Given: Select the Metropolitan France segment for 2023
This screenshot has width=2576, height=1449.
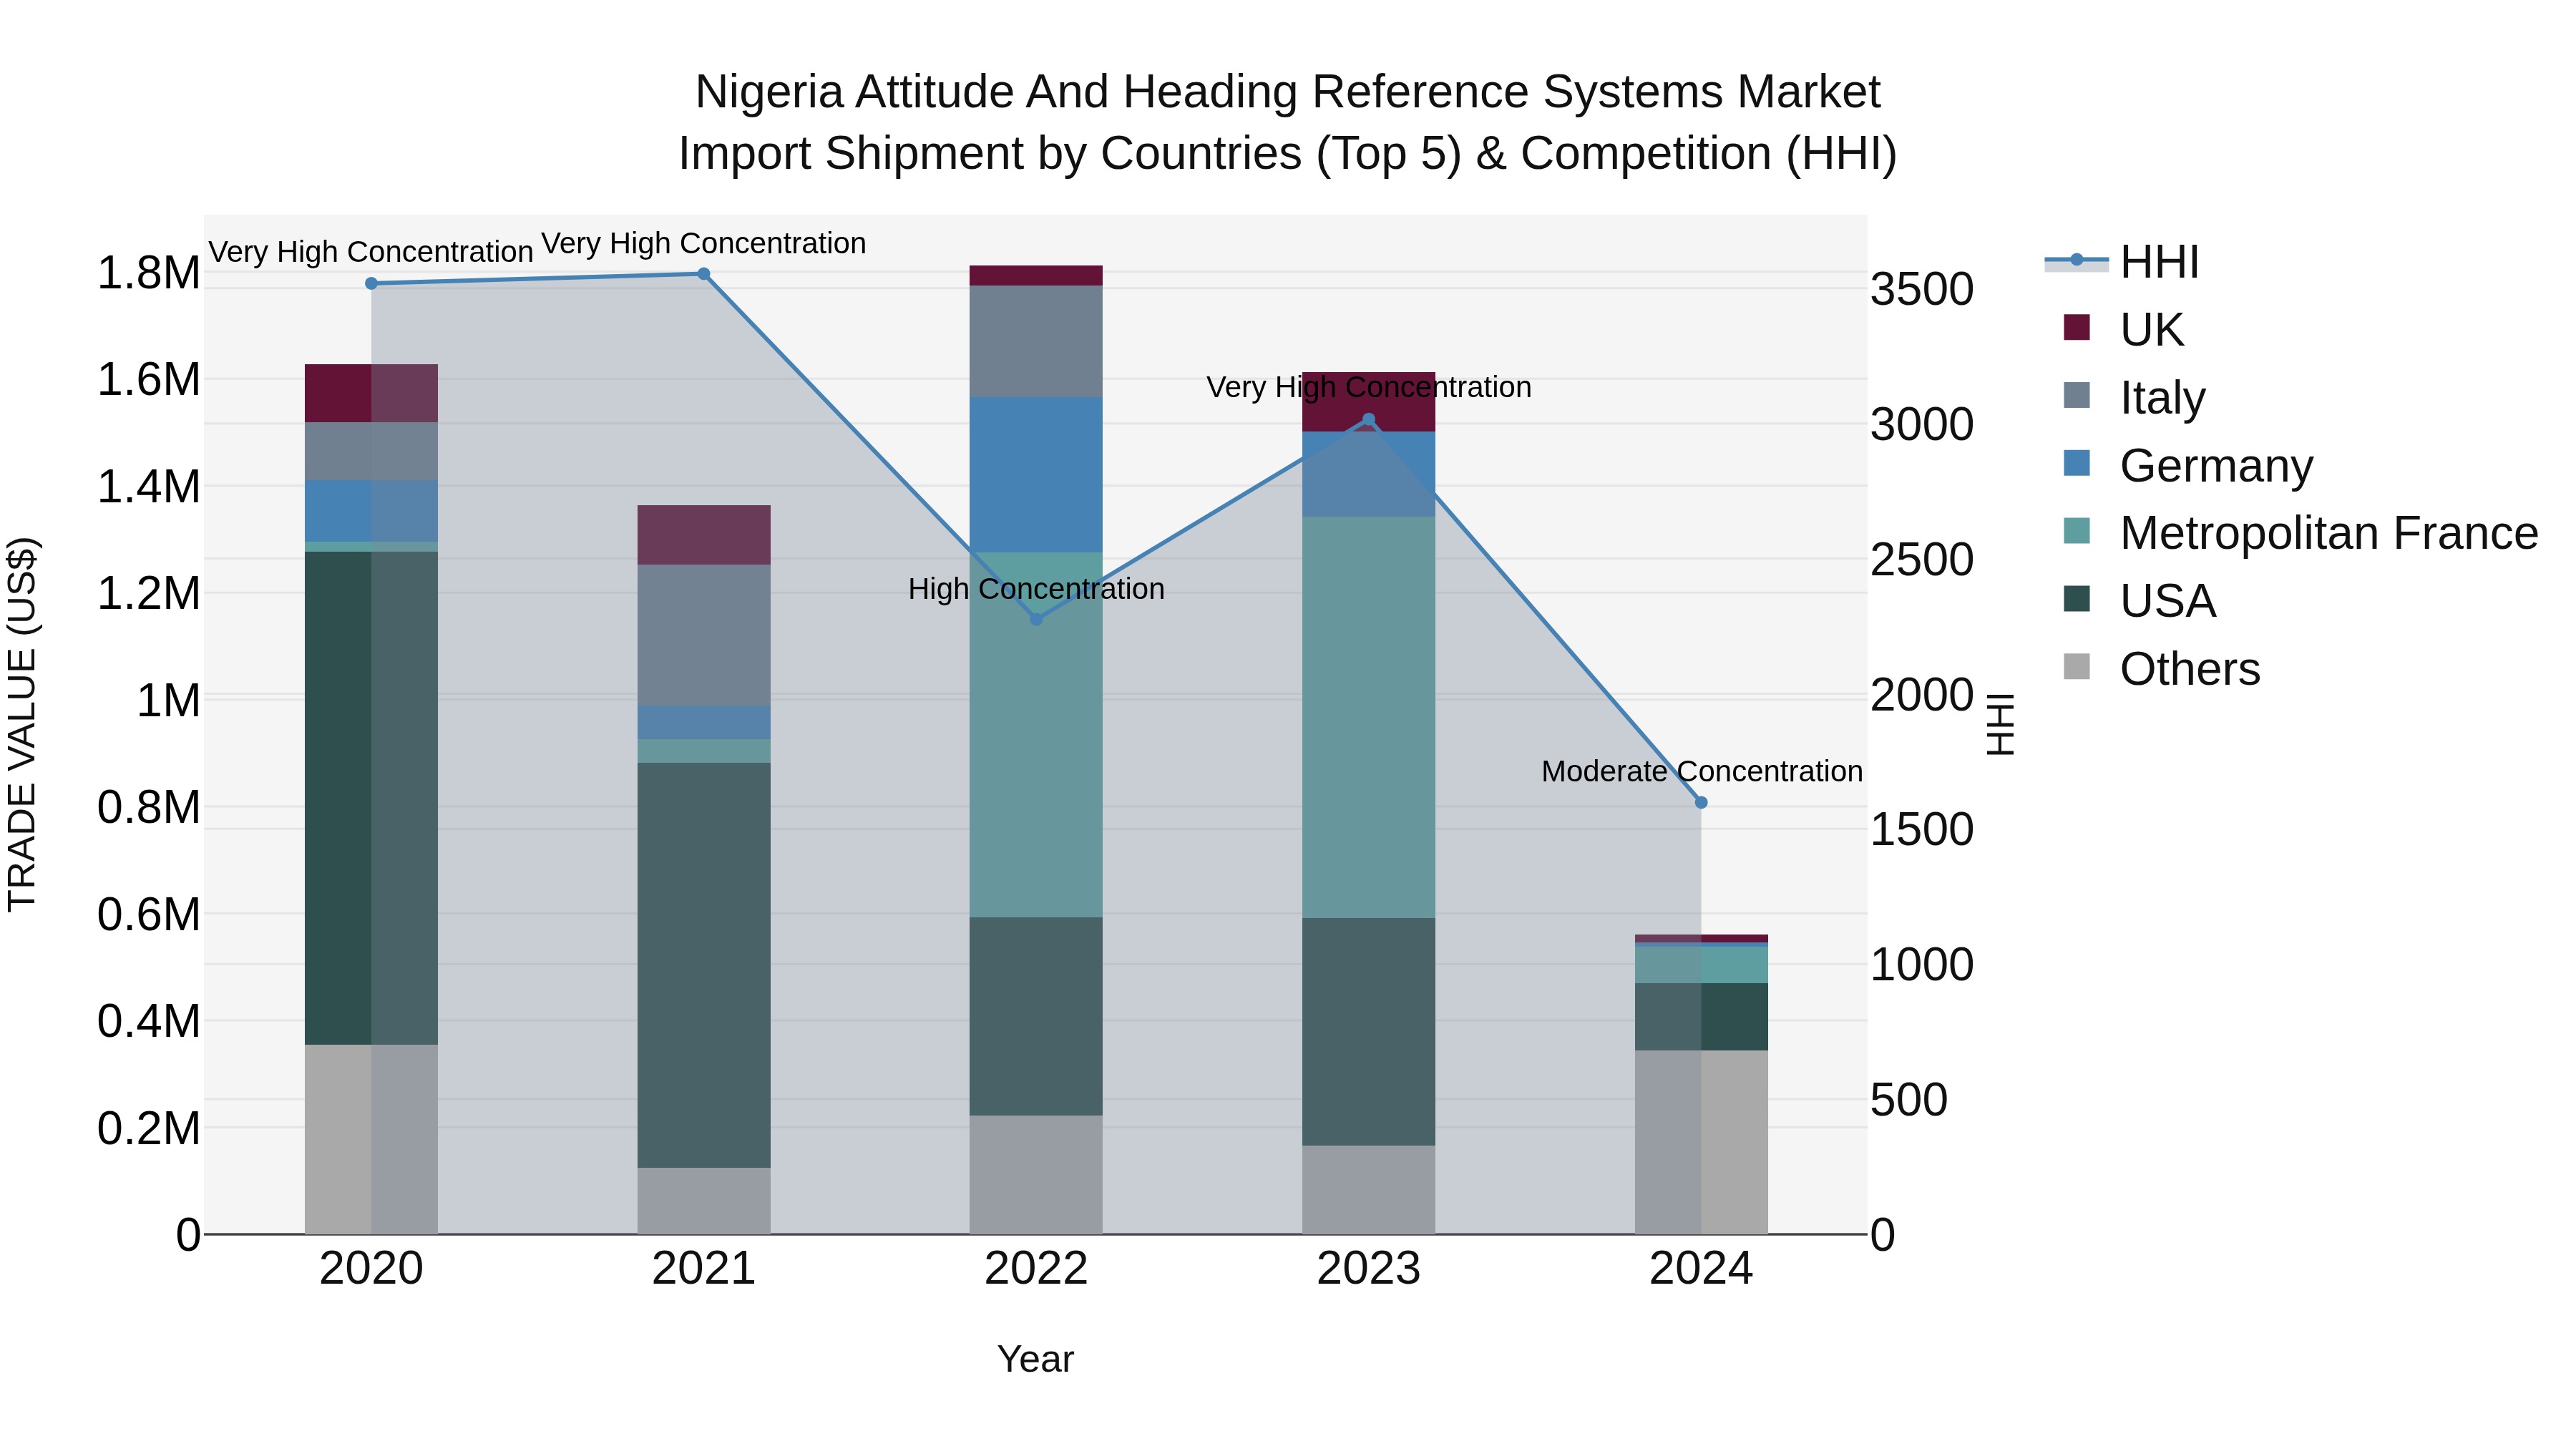Looking at the screenshot, I should (x=1369, y=718).
